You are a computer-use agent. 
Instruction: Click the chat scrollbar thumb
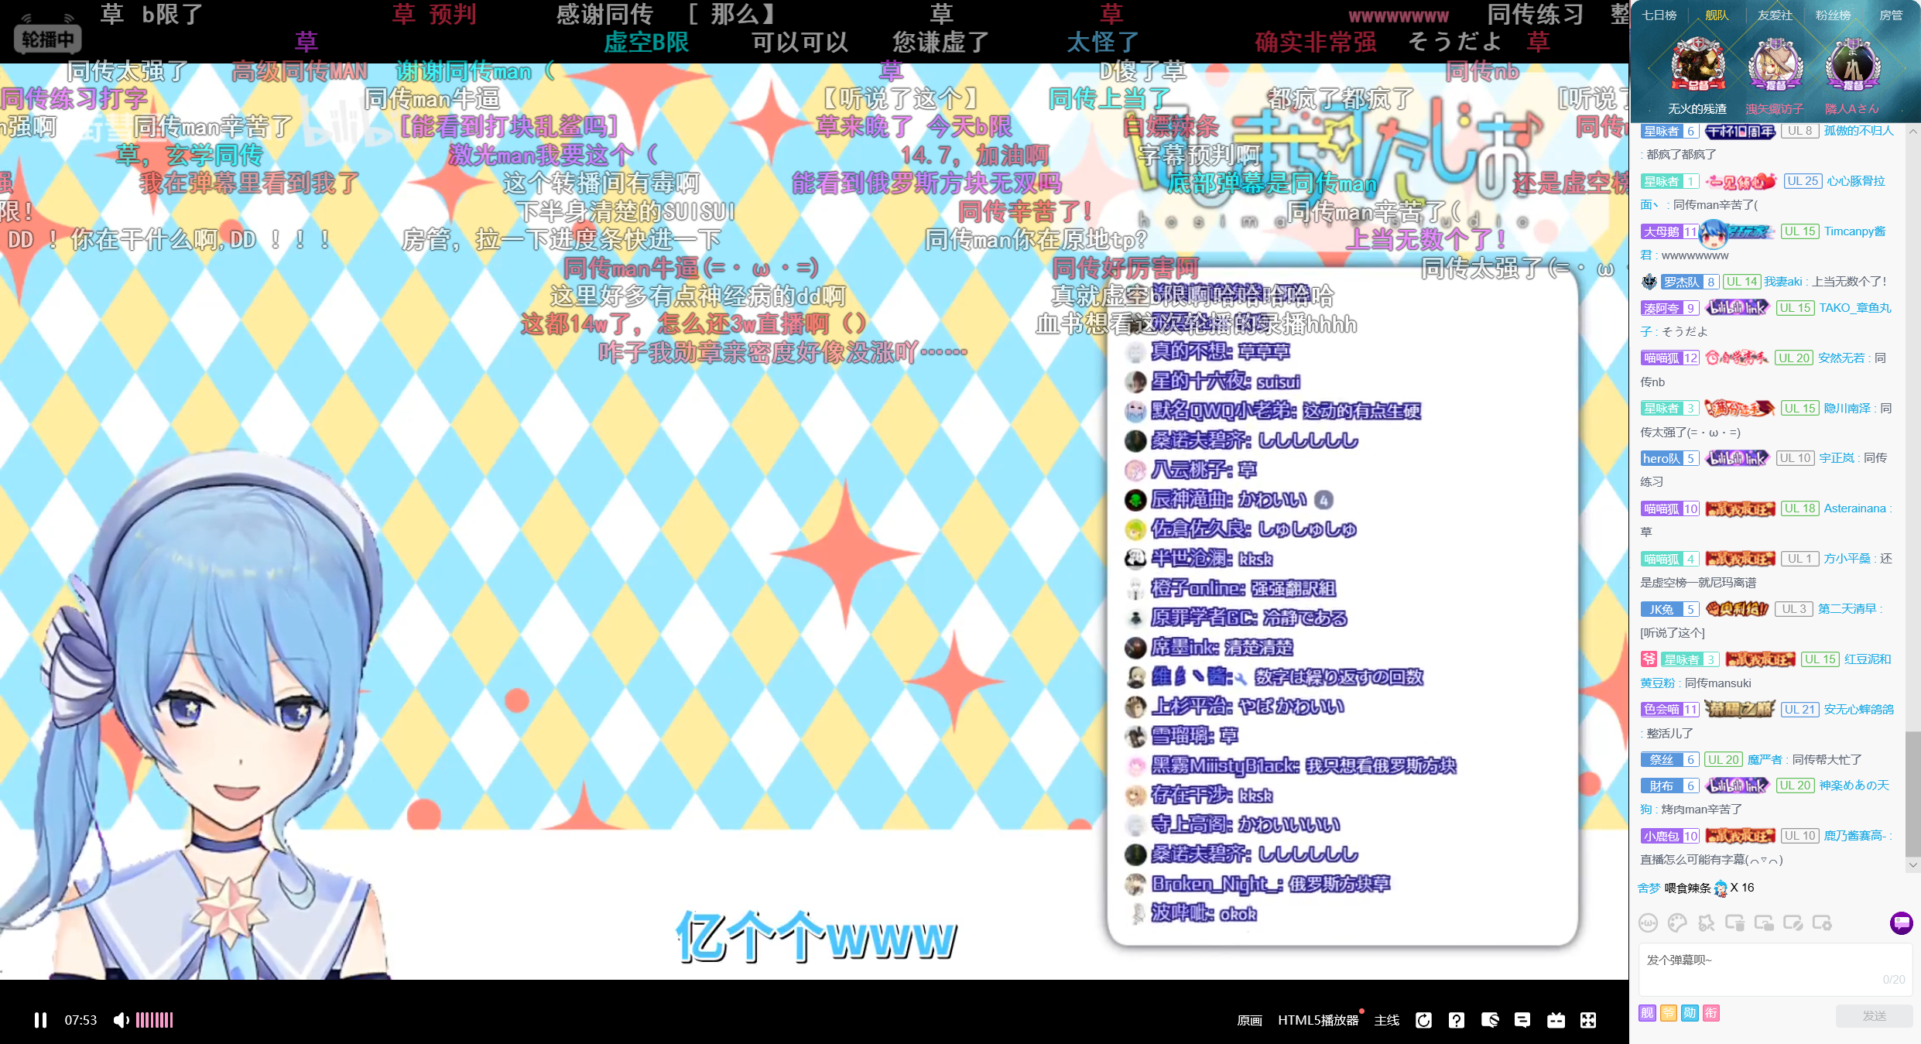(1913, 793)
